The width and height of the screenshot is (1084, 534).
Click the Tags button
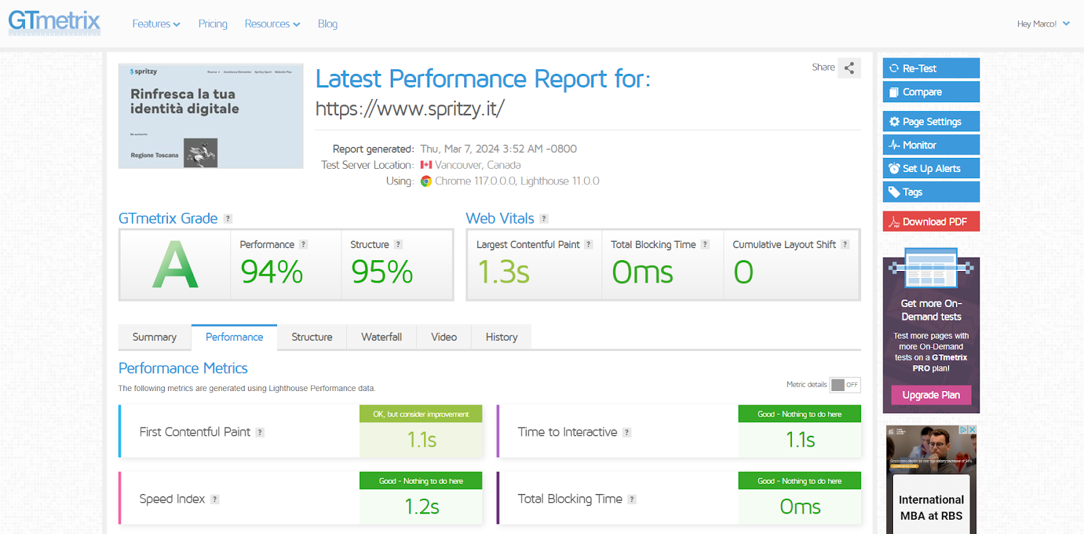click(x=931, y=192)
